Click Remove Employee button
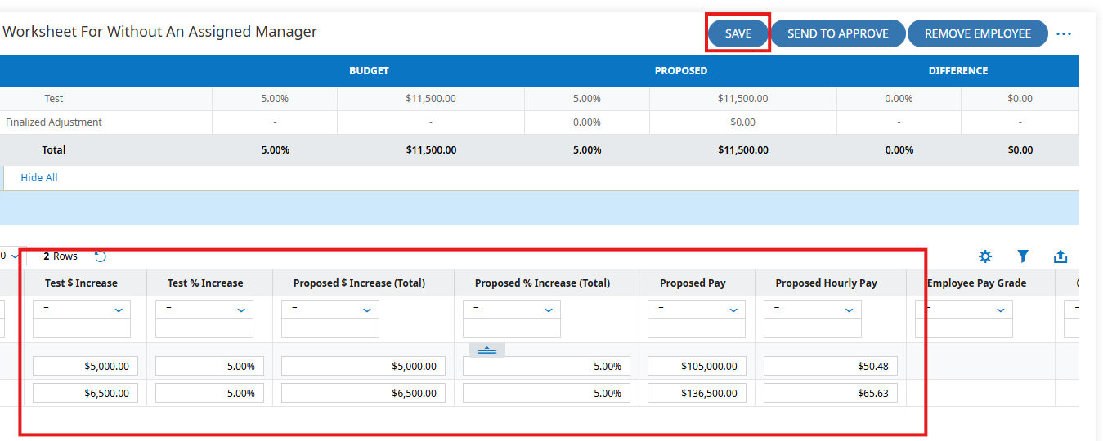Image resolution: width=1103 pixels, height=441 pixels. [x=978, y=33]
